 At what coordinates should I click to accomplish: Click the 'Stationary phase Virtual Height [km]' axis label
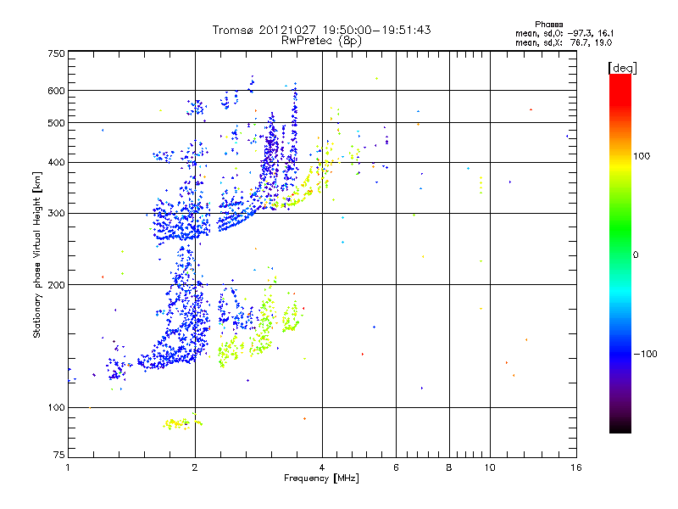[37, 255]
